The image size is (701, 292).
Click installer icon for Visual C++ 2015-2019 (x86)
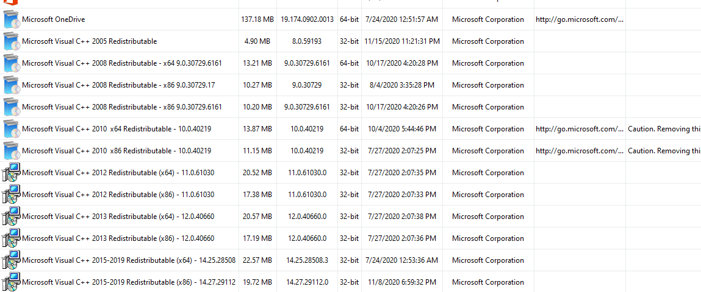11,282
